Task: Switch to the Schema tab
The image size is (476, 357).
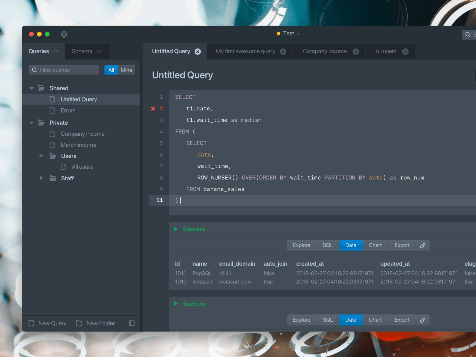Action: pyautogui.click(x=87, y=51)
